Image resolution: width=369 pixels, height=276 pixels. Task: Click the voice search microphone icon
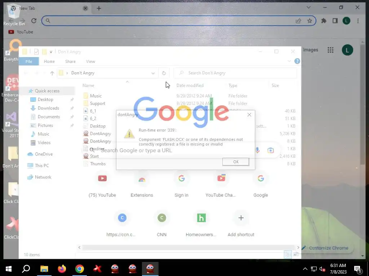click(x=257, y=150)
